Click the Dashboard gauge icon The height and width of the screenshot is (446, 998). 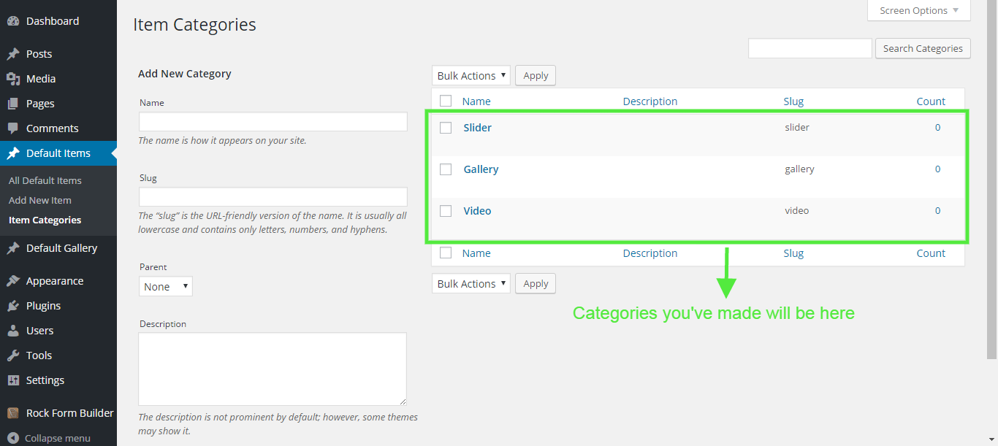tap(13, 21)
